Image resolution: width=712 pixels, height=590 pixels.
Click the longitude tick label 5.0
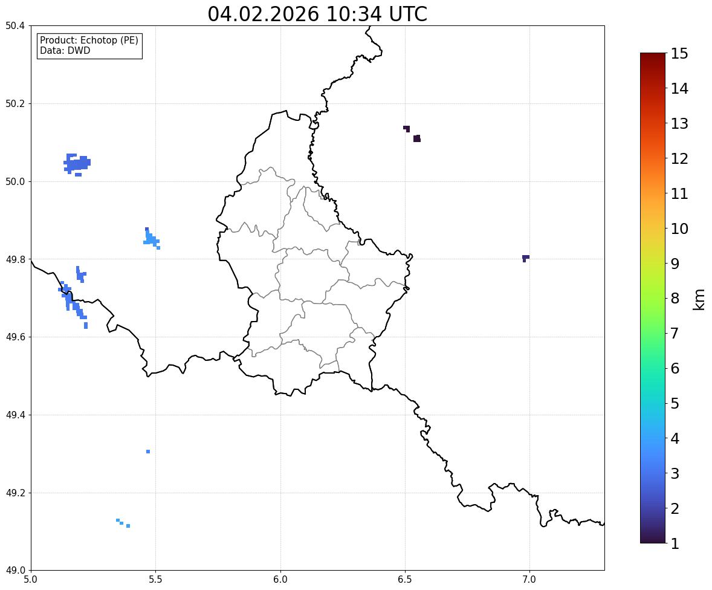click(x=31, y=580)
